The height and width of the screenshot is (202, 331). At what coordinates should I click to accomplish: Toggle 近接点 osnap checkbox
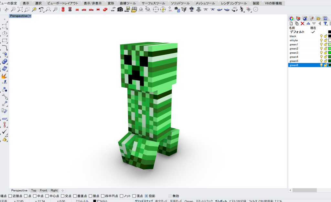coord(10,196)
